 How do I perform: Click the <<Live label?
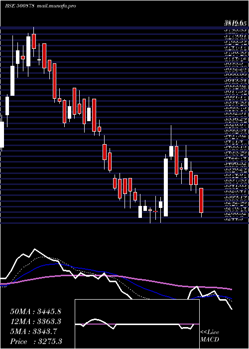(x=210, y=333)
